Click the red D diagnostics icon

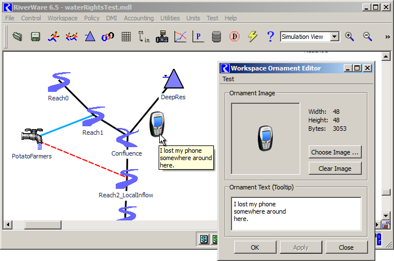click(234, 37)
